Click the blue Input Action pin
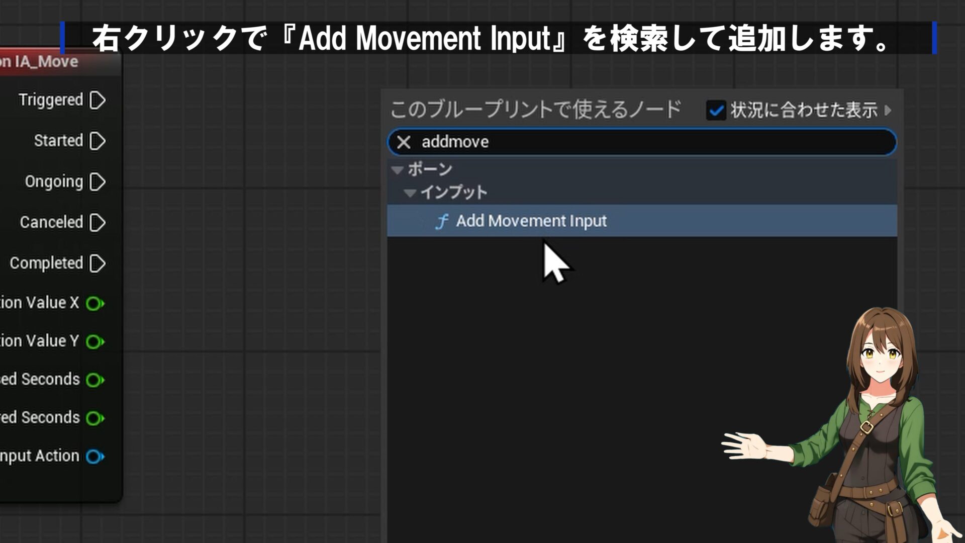965x543 pixels. pos(94,457)
